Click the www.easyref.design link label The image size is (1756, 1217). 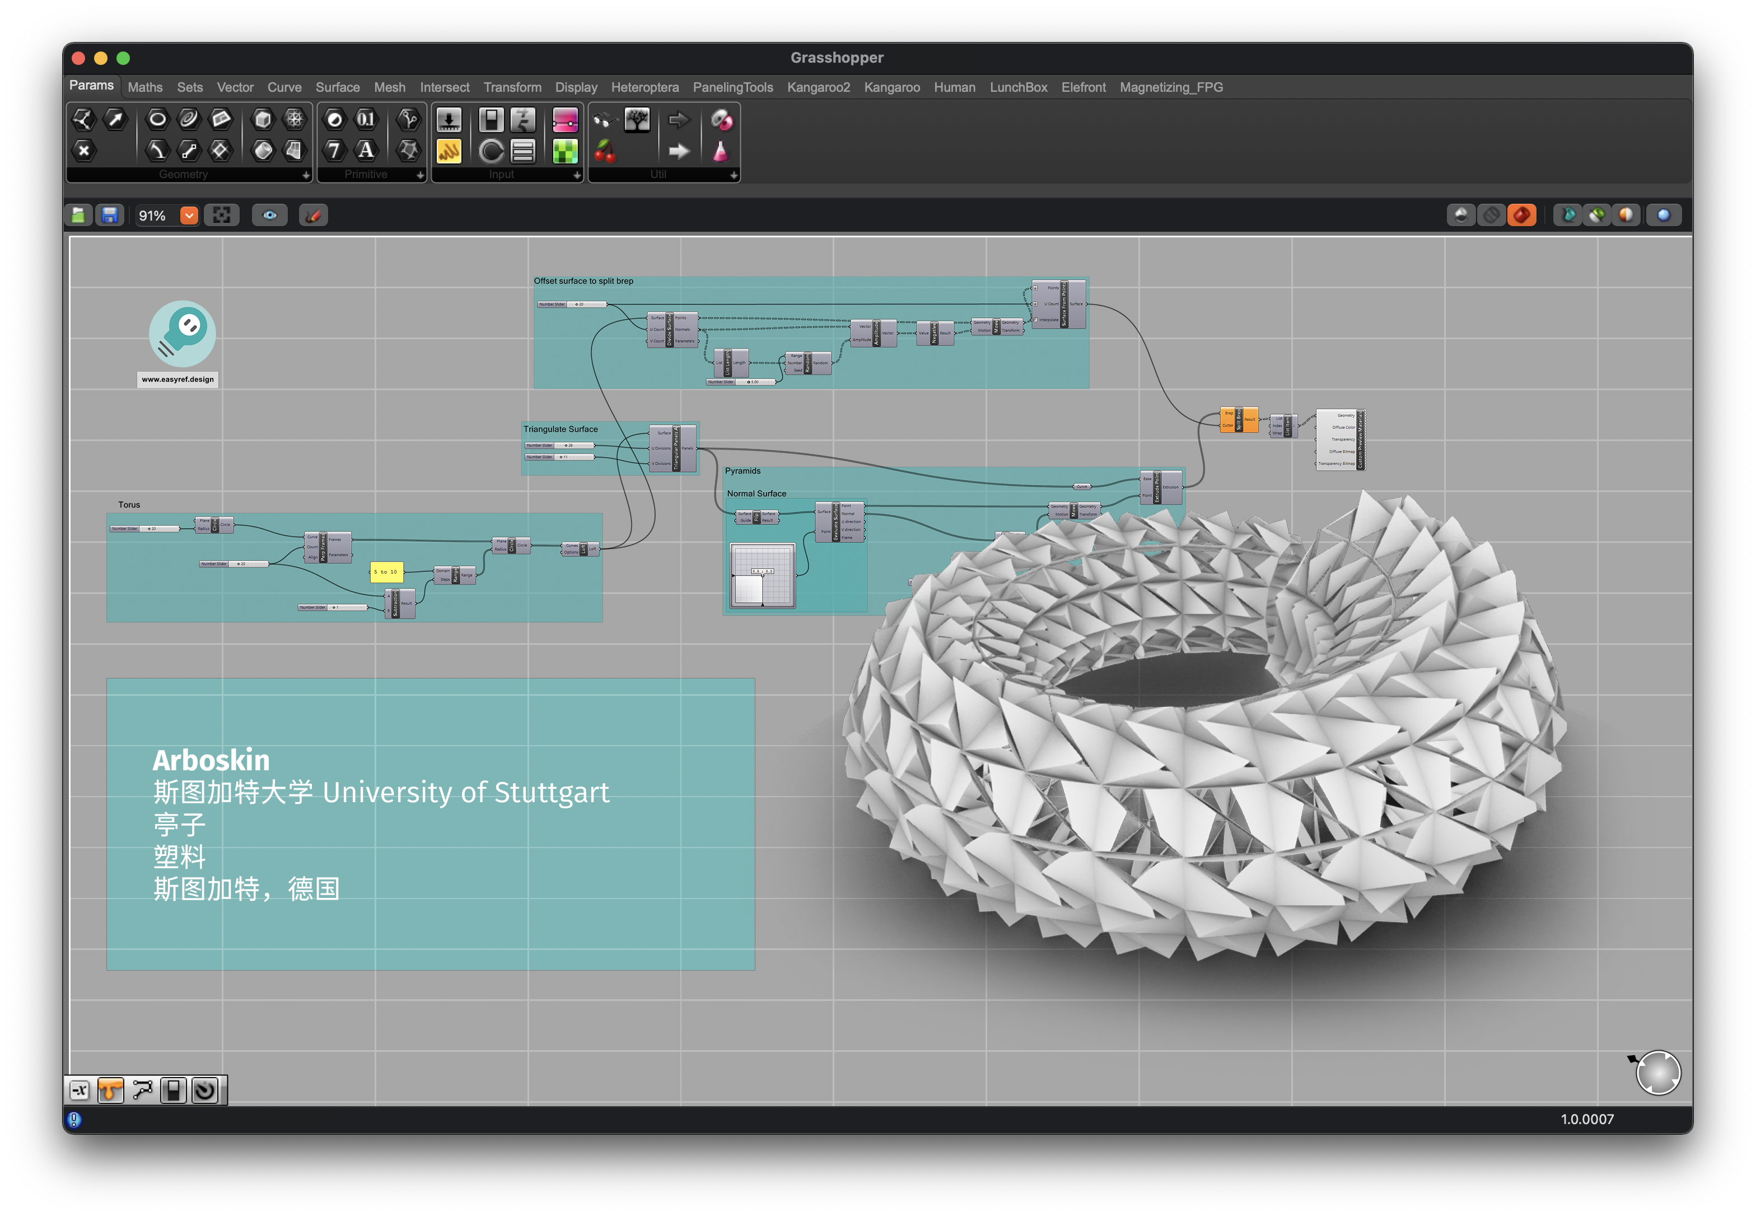coord(178,380)
